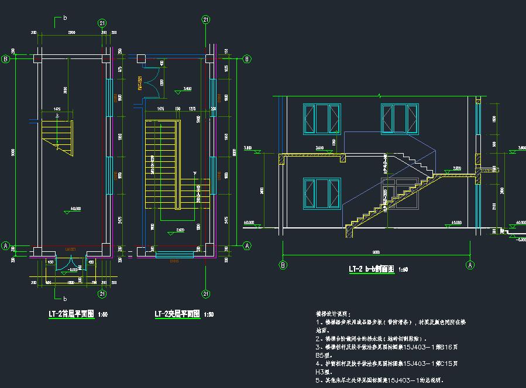Click axis bubble A under the section view
Viewport: 526px width, 388px height.
[x=470, y=265]
